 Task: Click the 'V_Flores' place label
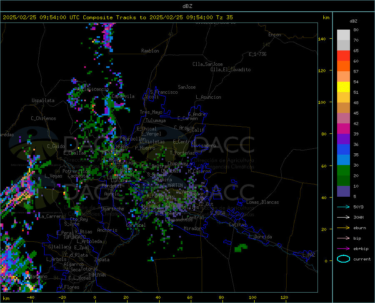[x=69, y=287]
